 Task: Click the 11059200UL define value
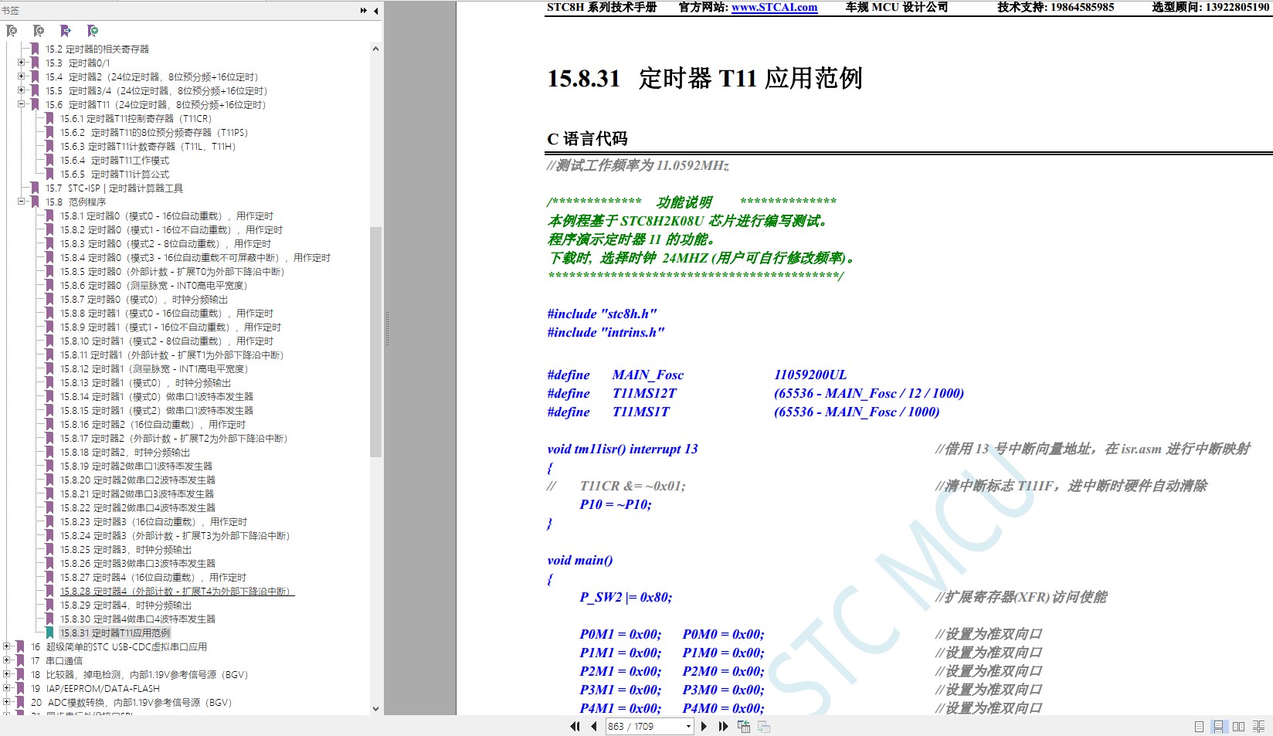point(810,375)
